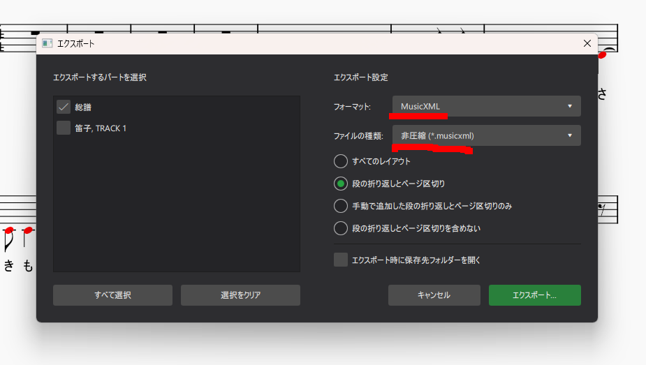646x365 pixels.
Task: Choose 手動で追加した段の折り返しとページ区切りのみ option
Action: (x=341, y=206)
